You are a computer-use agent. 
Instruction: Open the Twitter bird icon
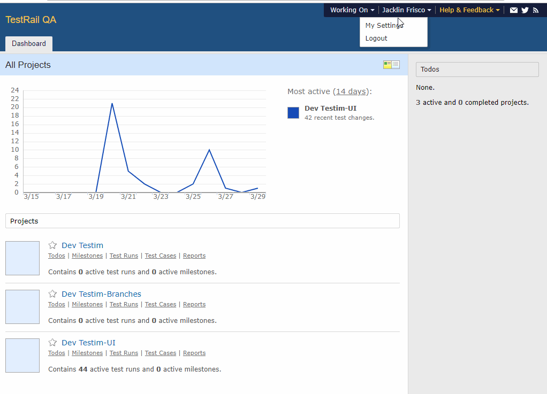pyautogui.click(x=525, y=10)
